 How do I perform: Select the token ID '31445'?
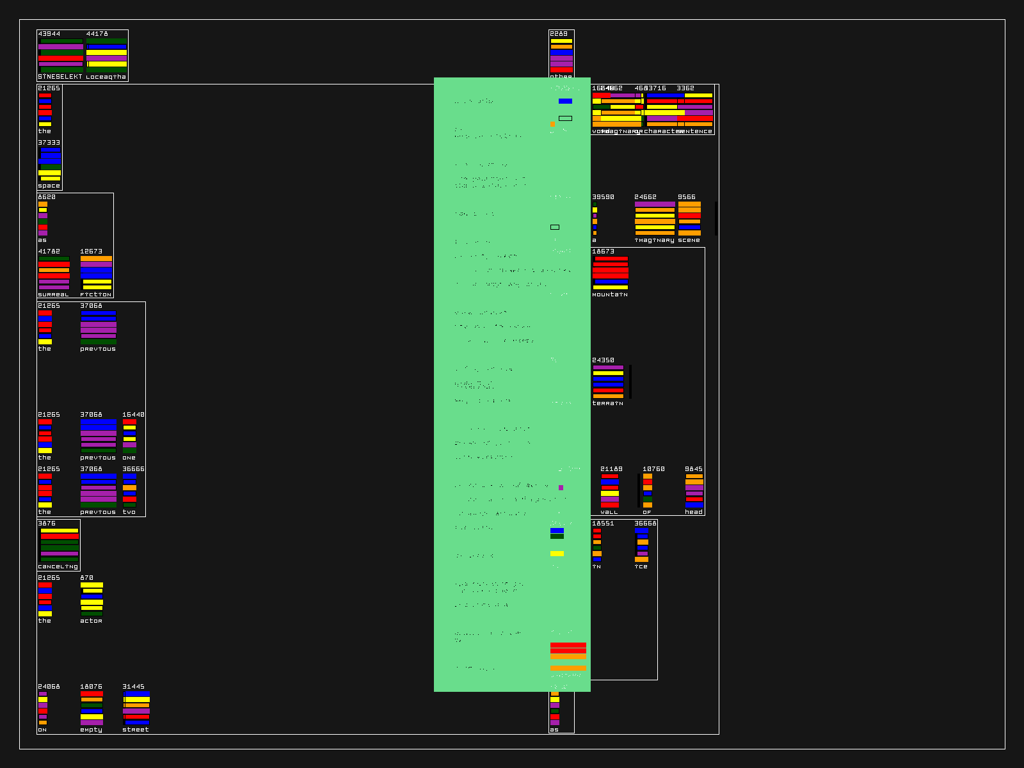(134, 687)
